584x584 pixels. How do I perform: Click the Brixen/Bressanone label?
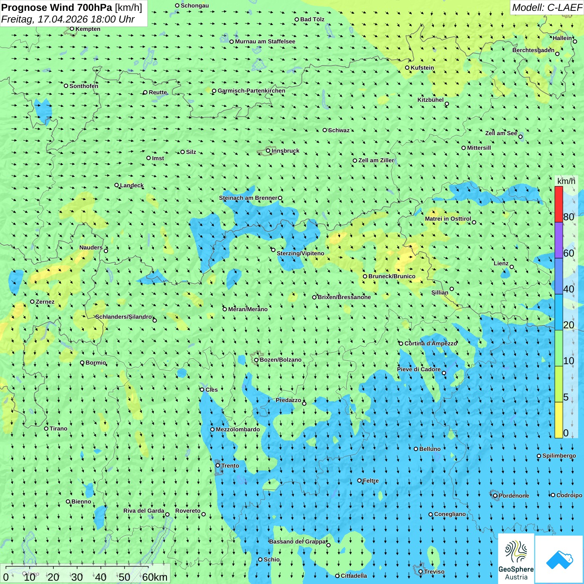point(344,297)
